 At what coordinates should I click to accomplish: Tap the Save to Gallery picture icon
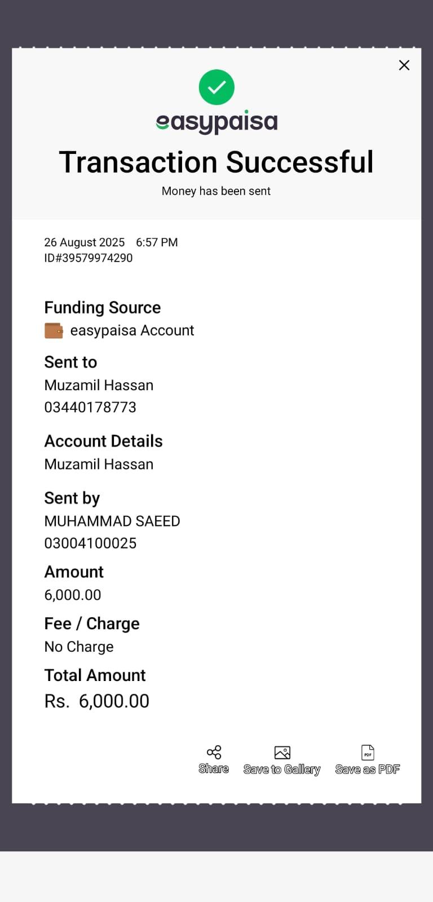(x=282, y=753)
